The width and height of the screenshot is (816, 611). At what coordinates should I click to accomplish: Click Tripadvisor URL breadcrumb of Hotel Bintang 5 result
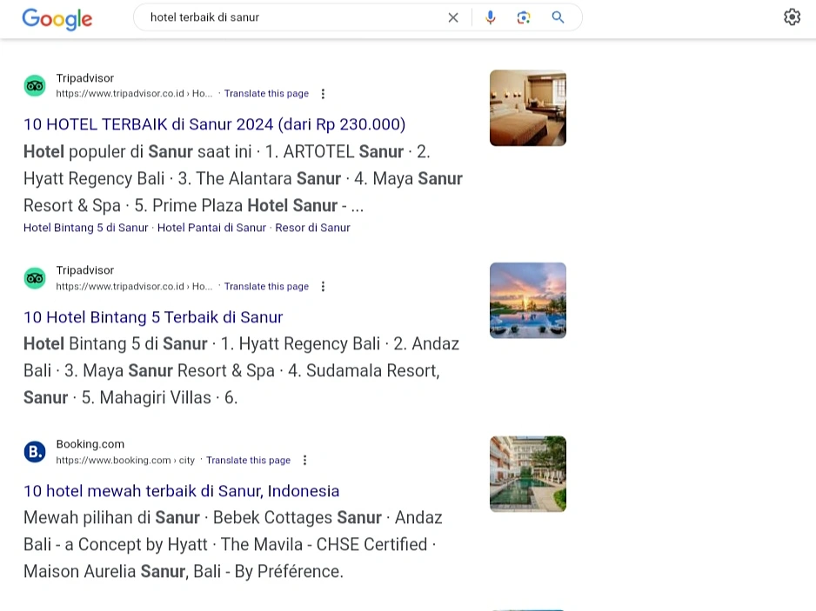click(134, 287)
